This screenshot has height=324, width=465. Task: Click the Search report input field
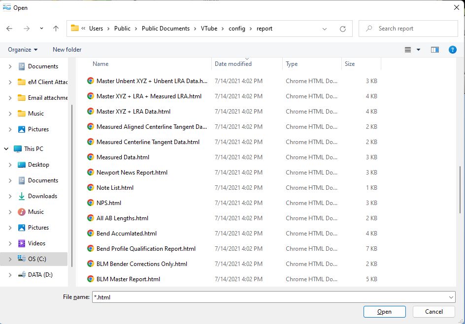click(414, 29)
